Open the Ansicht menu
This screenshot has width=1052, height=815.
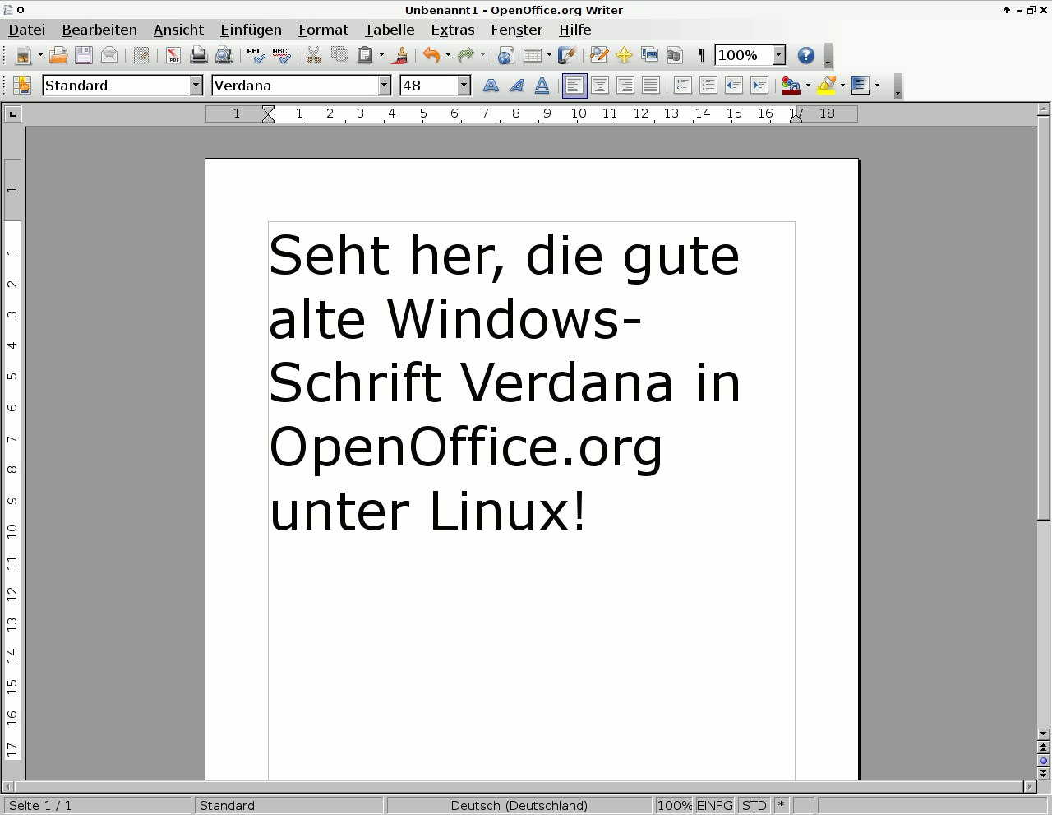point(178,30)
